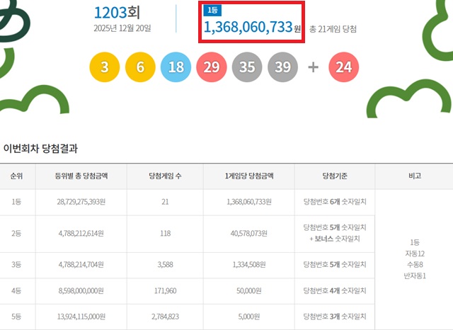Click the 순위 column header
Viewport: 453px width, 330px height.
[x=17, y=176]
